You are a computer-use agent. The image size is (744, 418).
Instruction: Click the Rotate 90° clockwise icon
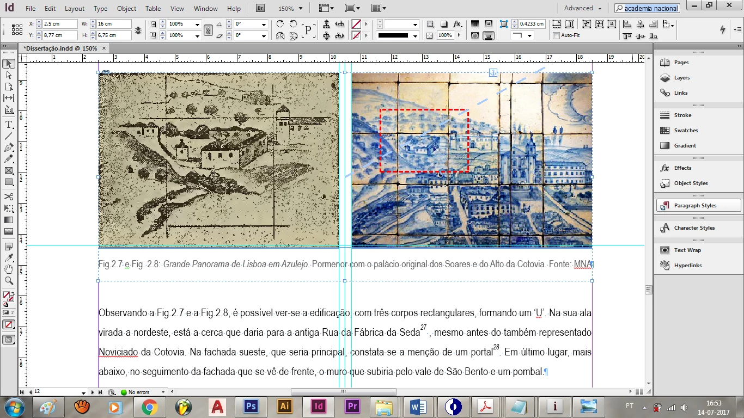280,24
